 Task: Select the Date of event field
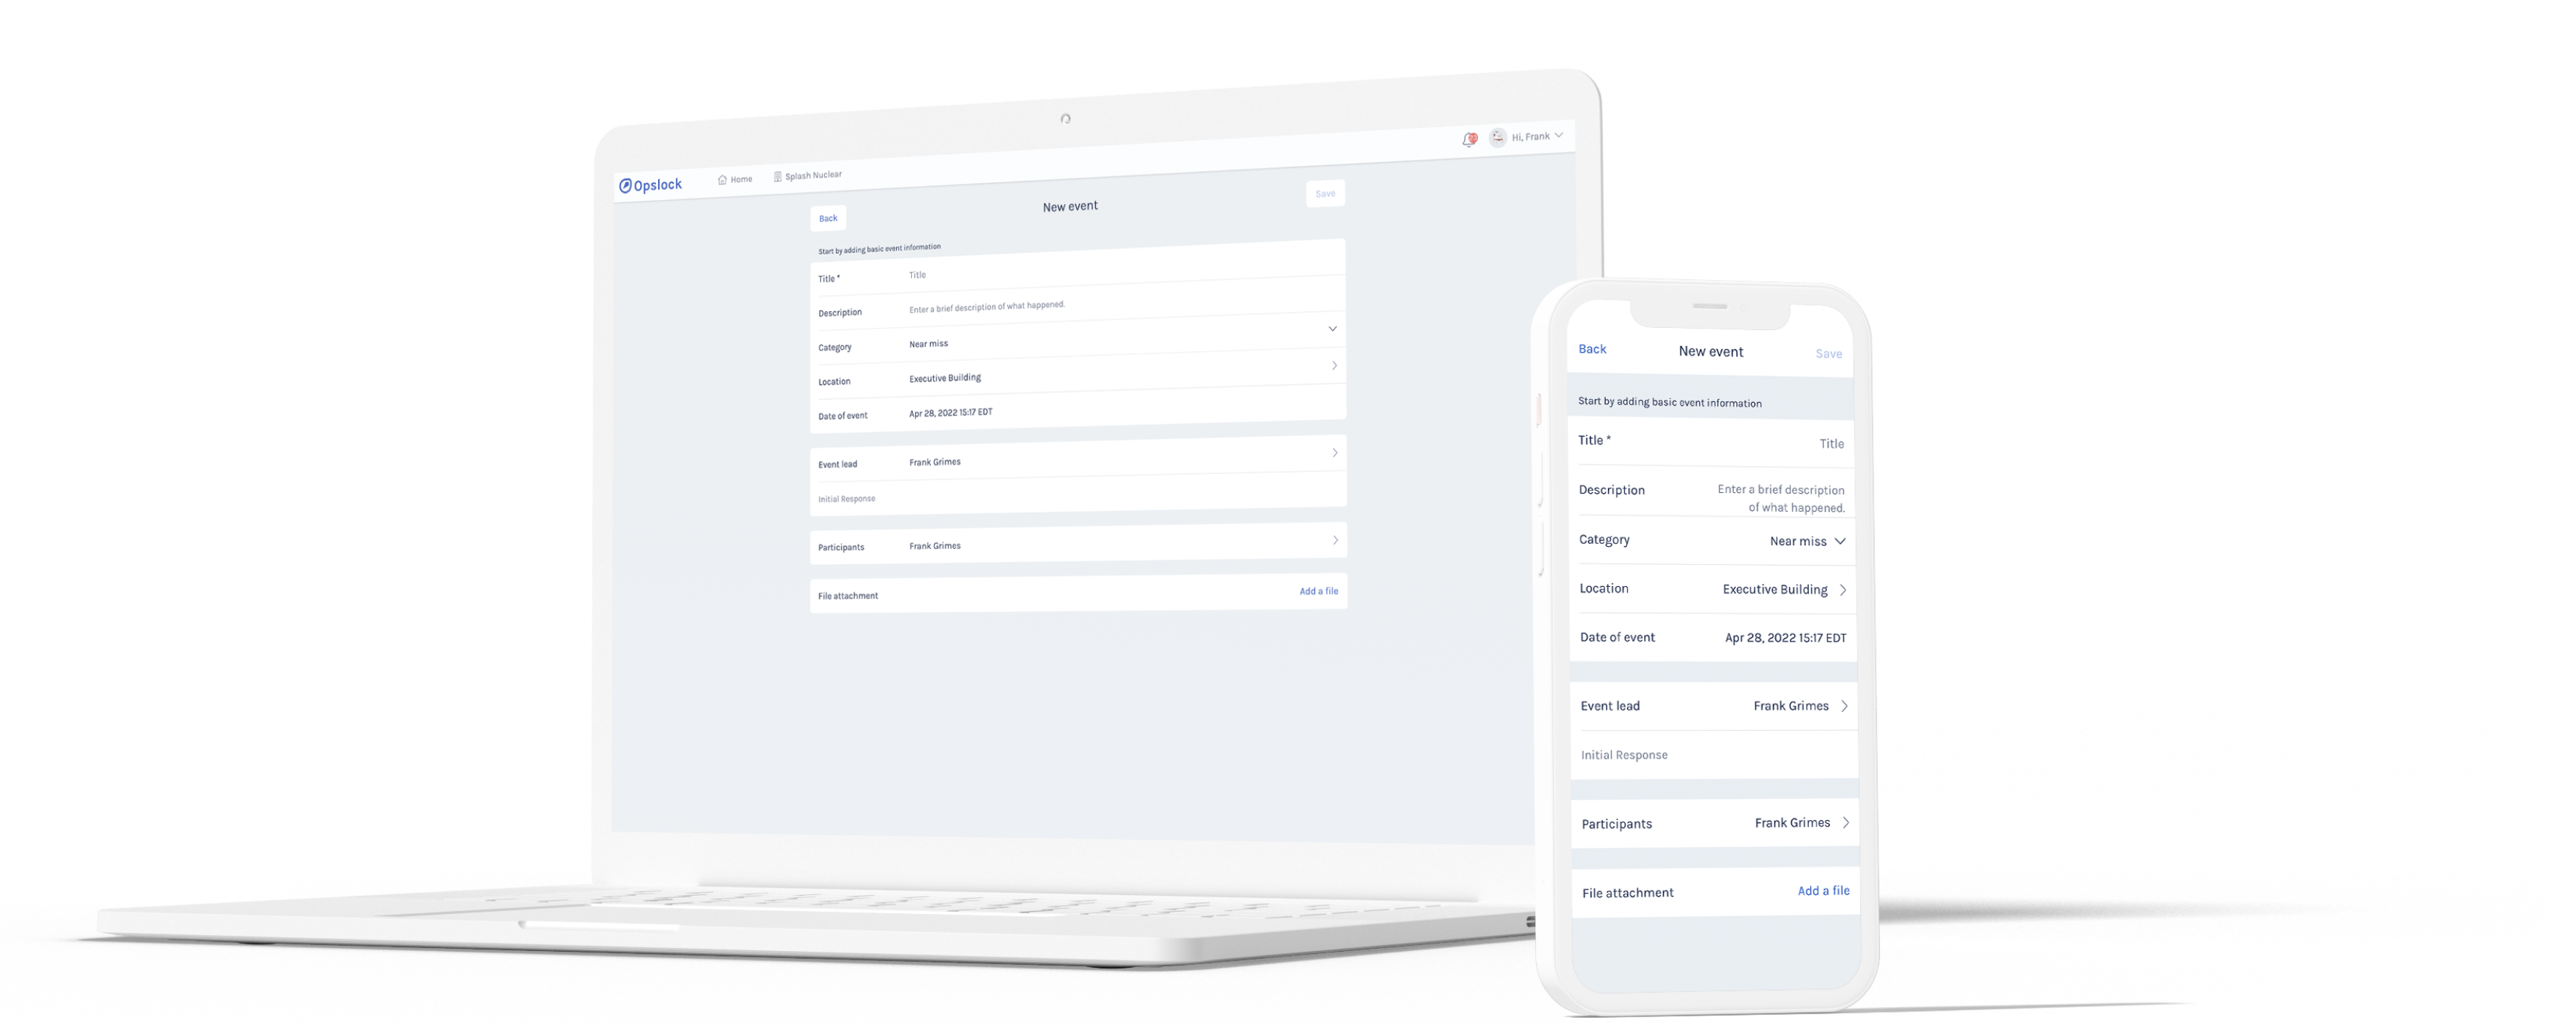[1070, 414]
